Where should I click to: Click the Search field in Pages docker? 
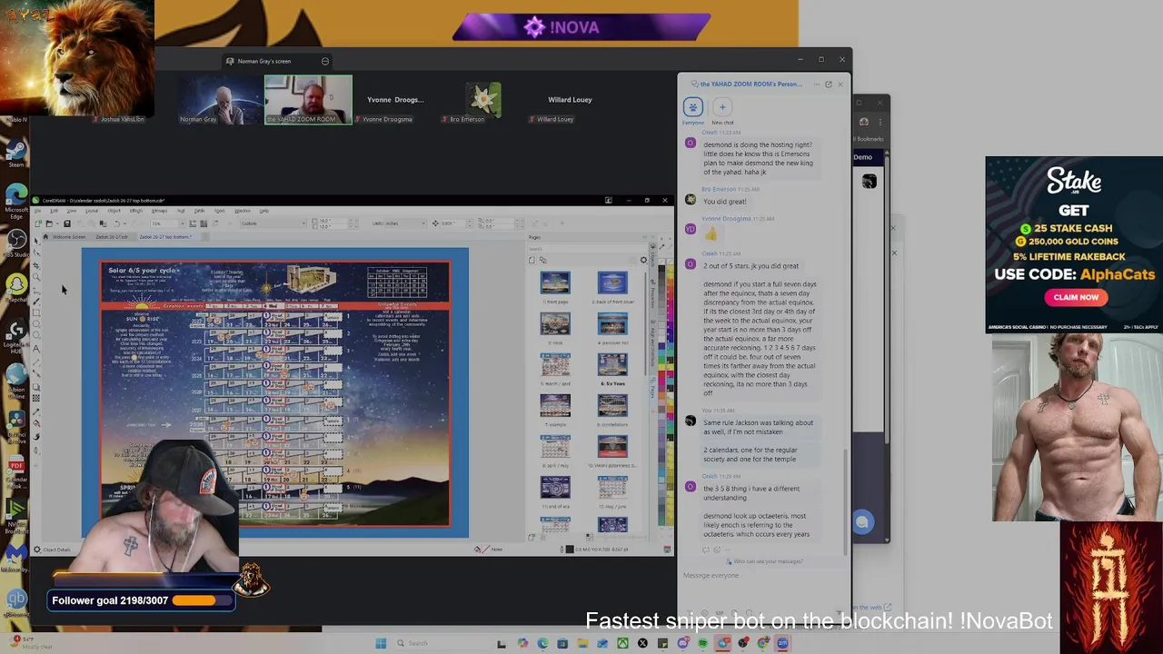(x=587, y=249)
